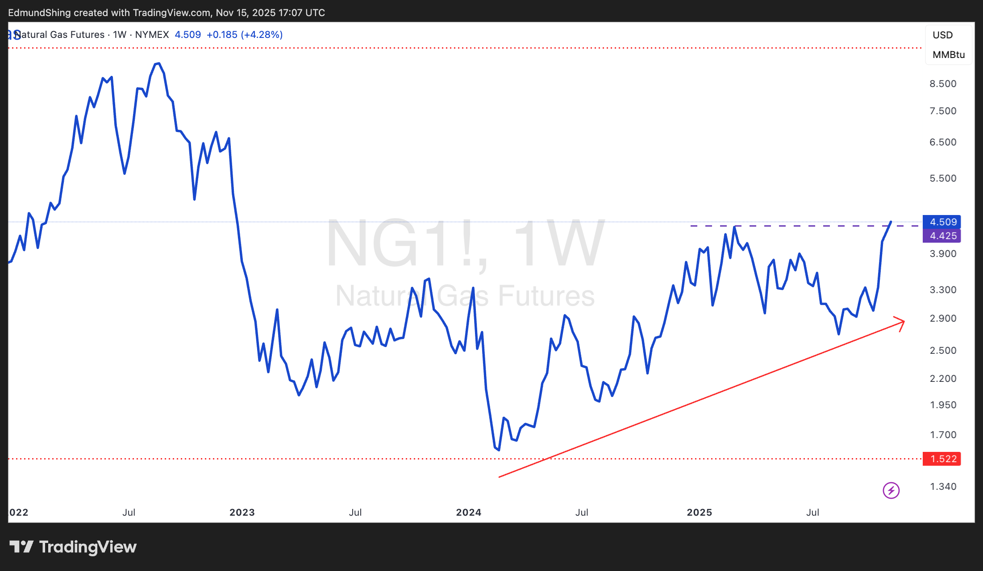Click the 3.900 price axis label
This screenshot has width=983, height=571.
tap(943, 254)
